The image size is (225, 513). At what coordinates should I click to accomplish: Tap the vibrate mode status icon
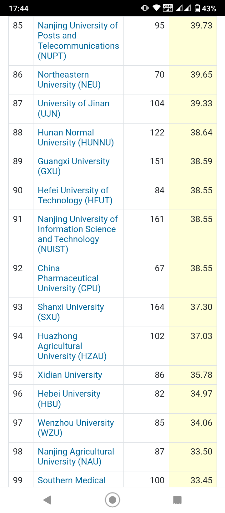145,8
